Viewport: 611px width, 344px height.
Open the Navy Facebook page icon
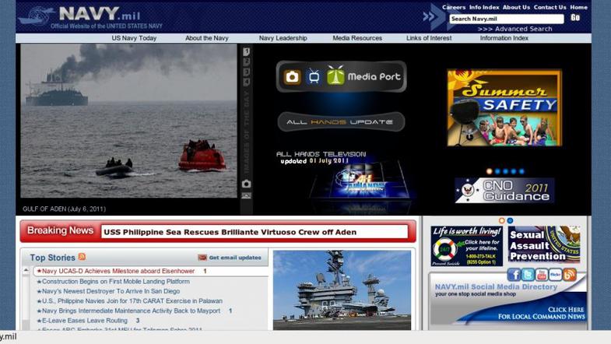click(x=514, y=275)
